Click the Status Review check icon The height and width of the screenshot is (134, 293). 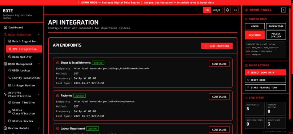(x=10, y=121)
